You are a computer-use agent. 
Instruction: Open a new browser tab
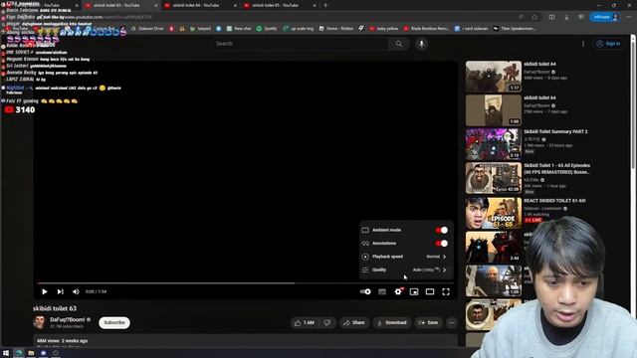pos(325,5)
